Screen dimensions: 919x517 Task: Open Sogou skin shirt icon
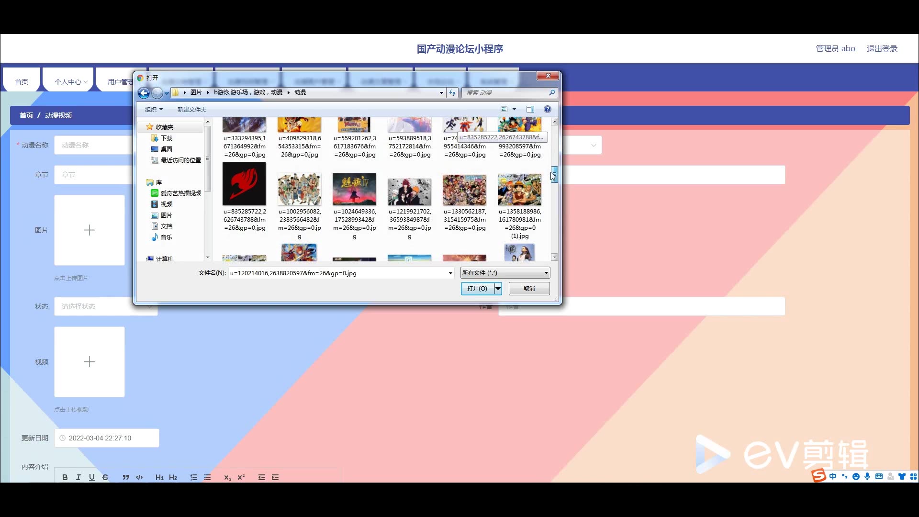coord(902,476)
